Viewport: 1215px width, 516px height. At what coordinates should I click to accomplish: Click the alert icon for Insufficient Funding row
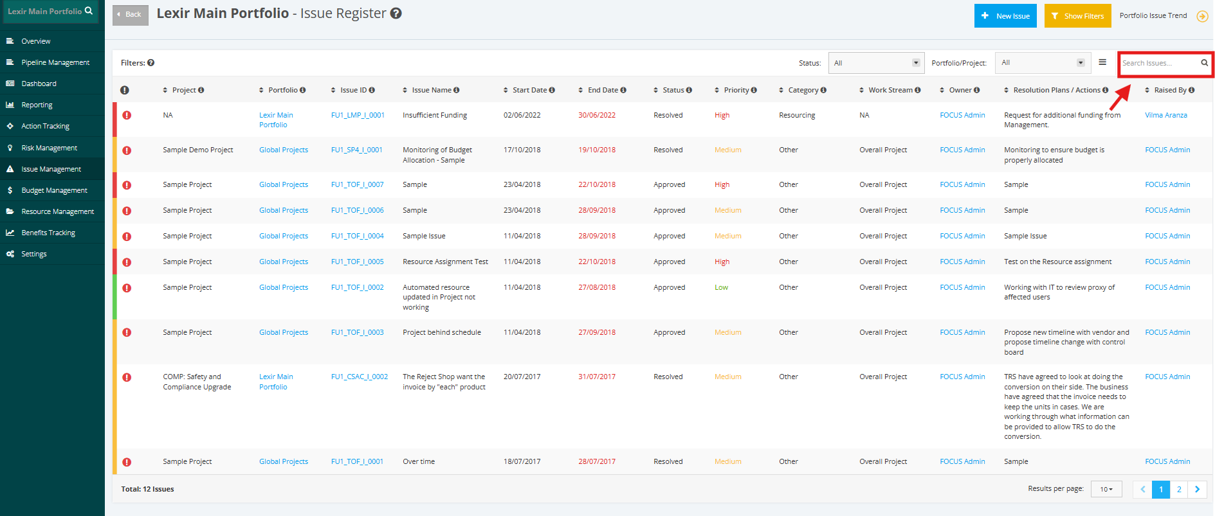click(x=127, y=116)
